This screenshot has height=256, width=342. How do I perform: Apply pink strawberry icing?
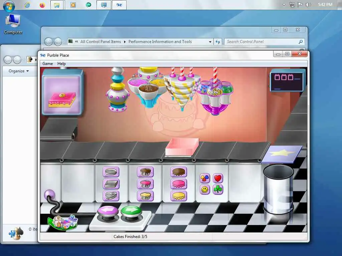click(x=179, y=184)
